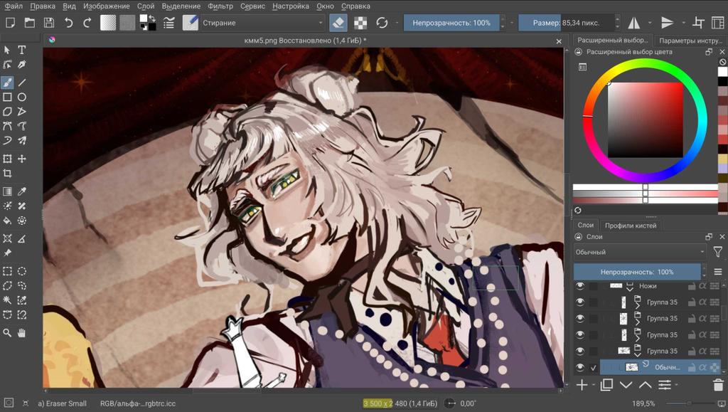This screenshot has width=728, height=412.
Task: Click the brush Непрозрачность 100% slider
Action: coord(451,23)
